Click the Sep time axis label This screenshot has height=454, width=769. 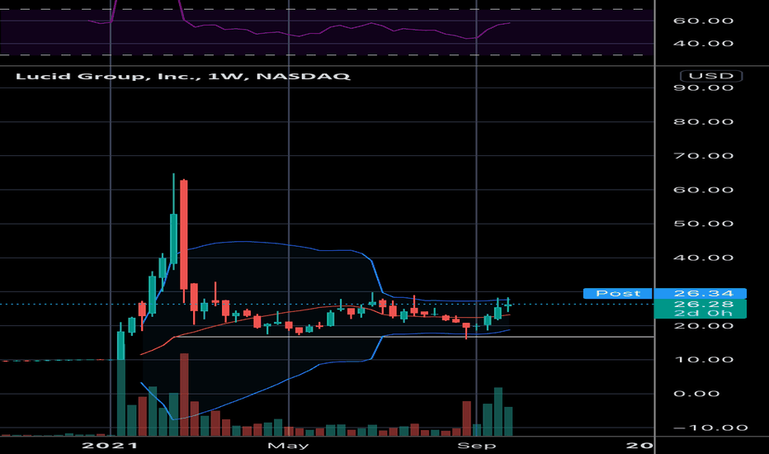click(477, 446)
